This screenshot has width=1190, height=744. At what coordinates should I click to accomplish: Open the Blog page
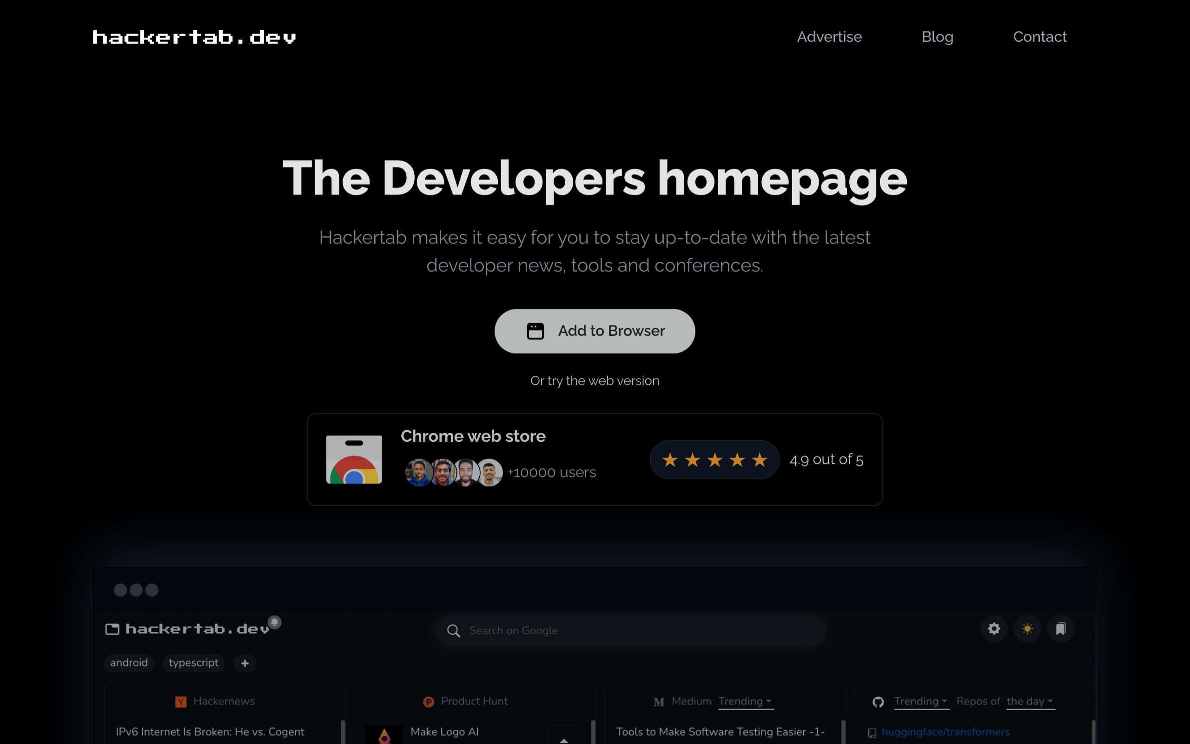tap(937, 37)
